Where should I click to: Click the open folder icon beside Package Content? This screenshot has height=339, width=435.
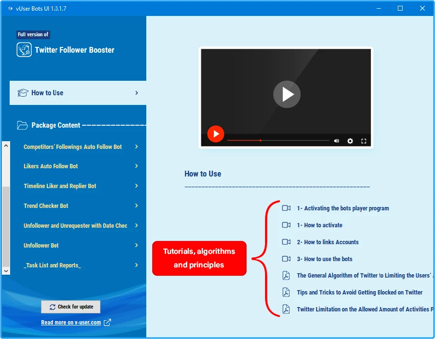tap(23, 125)
